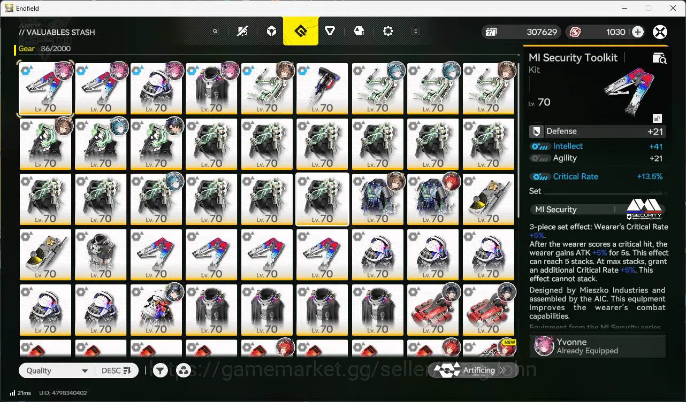Viewport: 686px width, 402px height.
Task: Click the MI Security brand logo
Action: 644,209
